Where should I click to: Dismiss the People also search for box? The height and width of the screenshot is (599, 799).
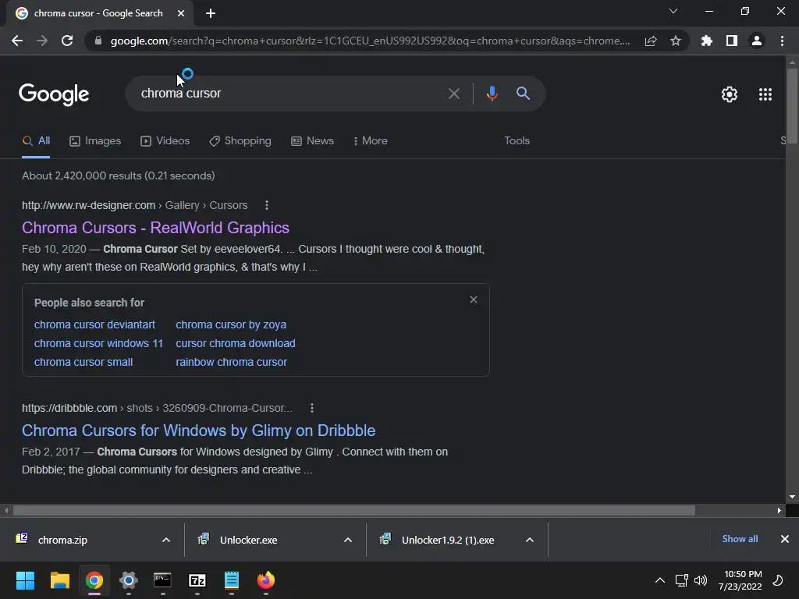pyautogui.click(x=474, y=299)
